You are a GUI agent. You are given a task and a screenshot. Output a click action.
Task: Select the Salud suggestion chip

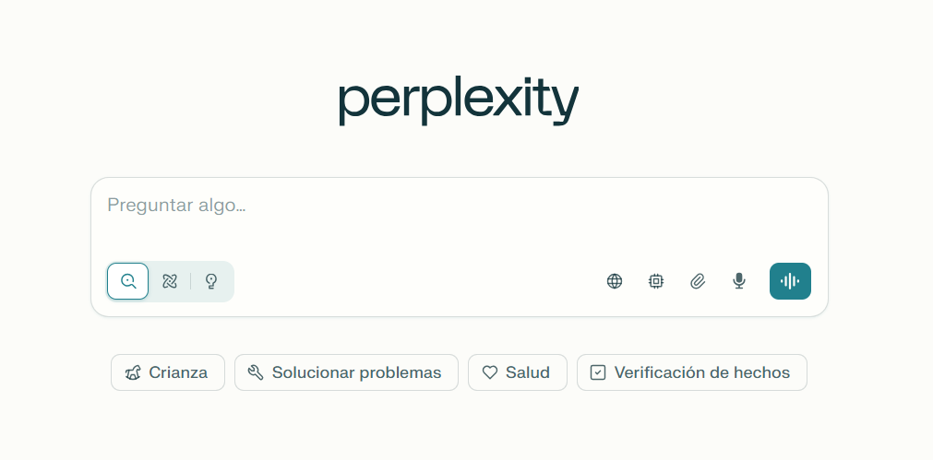(518, 372)
